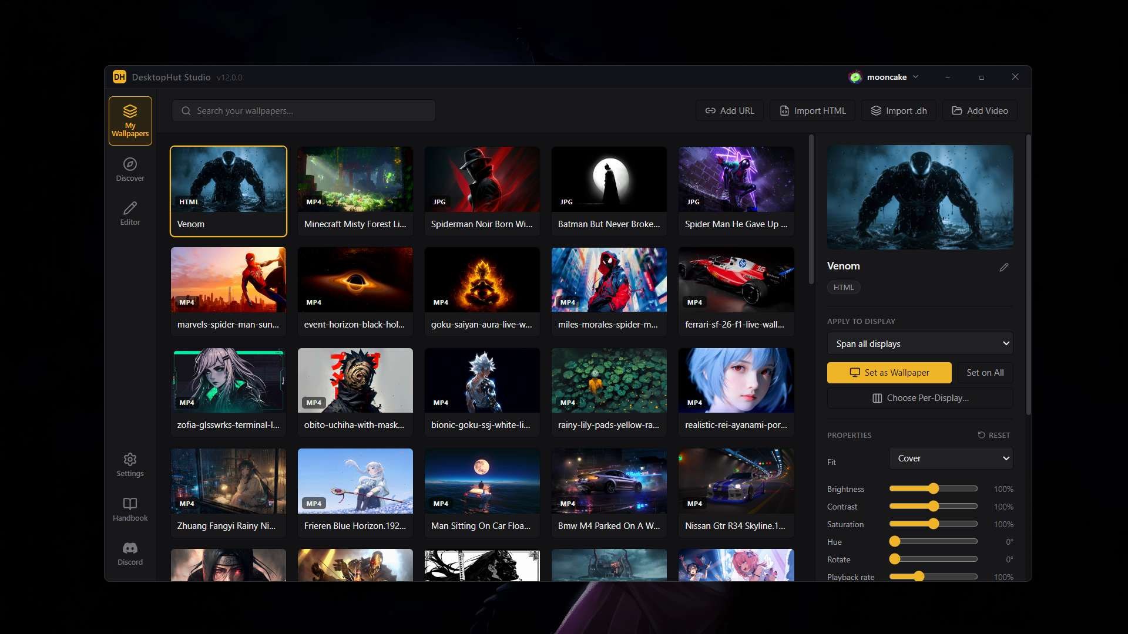
Task: Select Frieren Blue Horizon wallpaper
Action: point(355,493)
